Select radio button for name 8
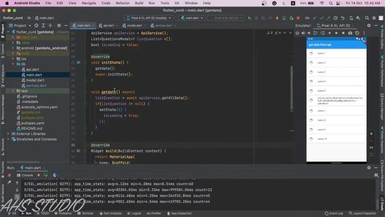This screenshot has width=385, height=217. click(311, 121)
